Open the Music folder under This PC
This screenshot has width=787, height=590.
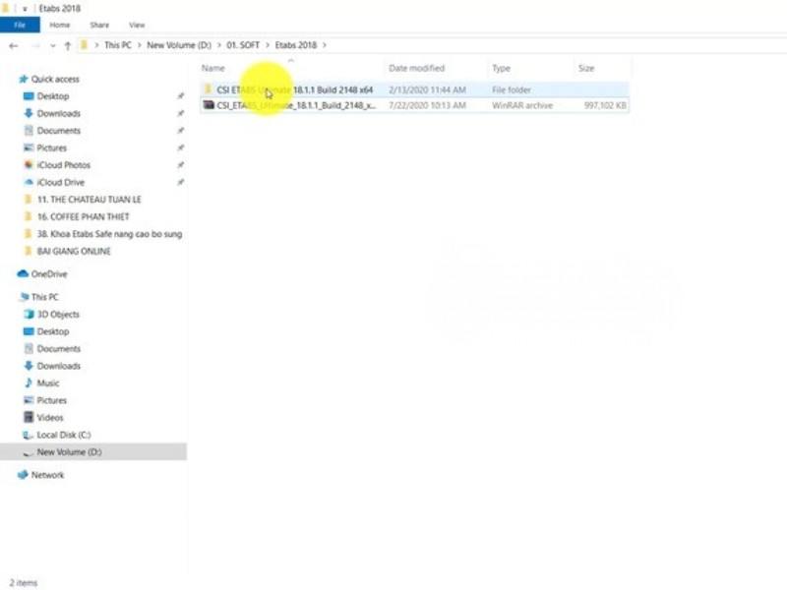(47, 383)
